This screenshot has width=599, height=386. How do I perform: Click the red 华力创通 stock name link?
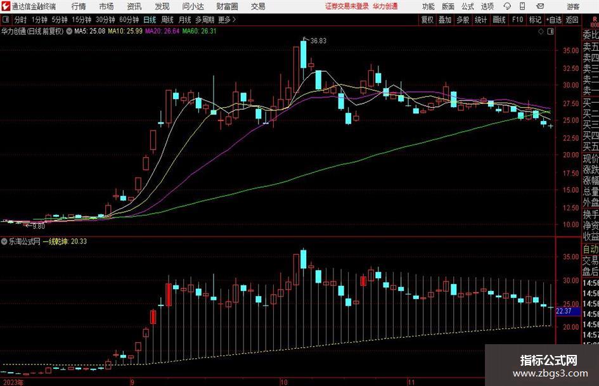point(385,6)
